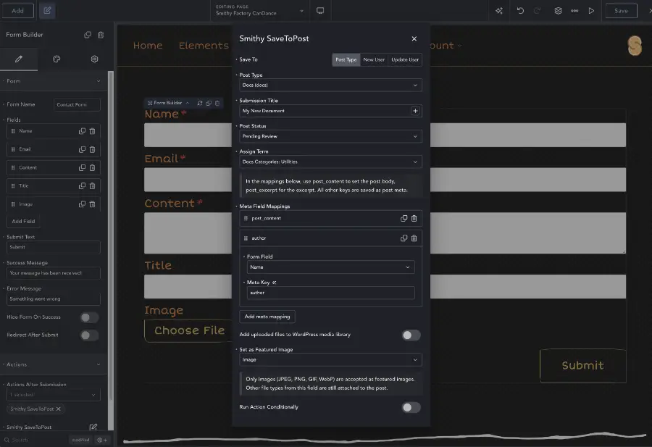Open the Post Type dropdown
This screenshot has height=447, width=652.
pos(330,85)
